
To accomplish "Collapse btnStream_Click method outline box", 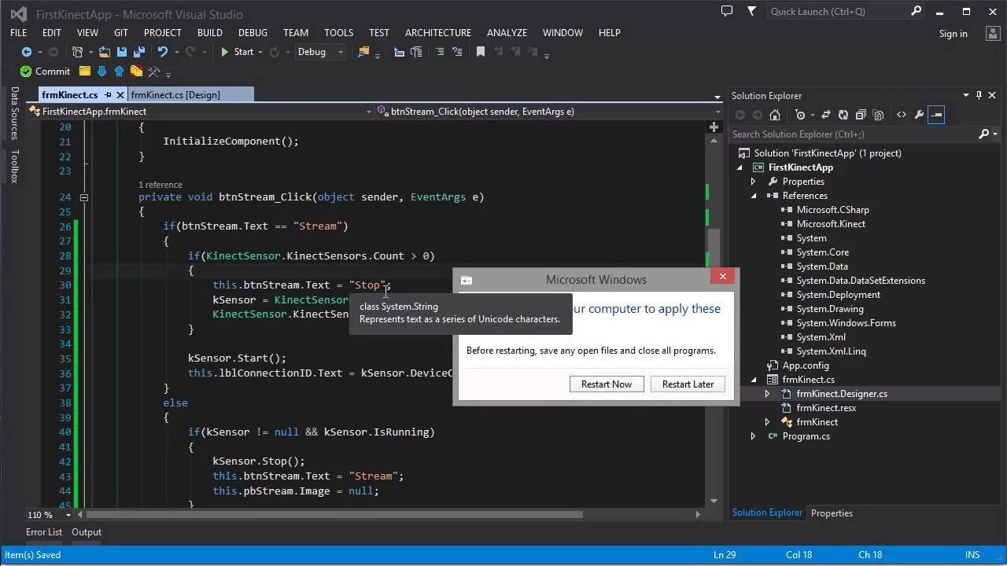I will (83, 197).
